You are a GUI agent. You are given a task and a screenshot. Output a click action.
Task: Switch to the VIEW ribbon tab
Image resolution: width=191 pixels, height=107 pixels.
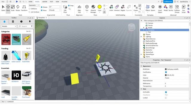pos(57,2)
